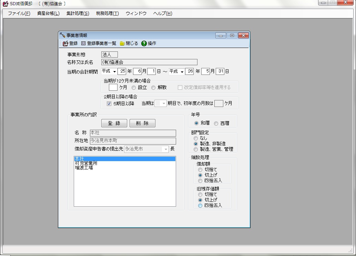This screenshot has width=356, height=256.
Task: Open the 償却資産申告書の提出先 dropdown
Action: (x=166, y=149)
